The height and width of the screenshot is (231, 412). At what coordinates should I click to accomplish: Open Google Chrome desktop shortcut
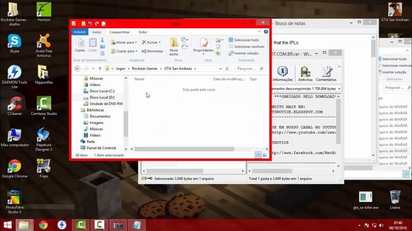pos(14,169)
